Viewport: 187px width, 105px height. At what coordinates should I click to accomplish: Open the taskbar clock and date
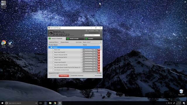click(x=179, y=103)
